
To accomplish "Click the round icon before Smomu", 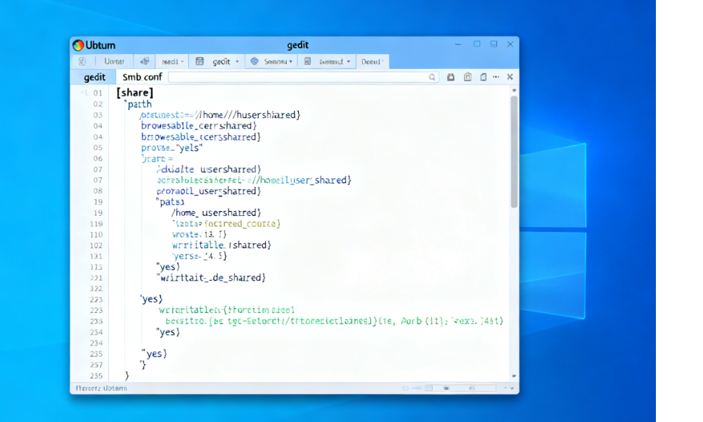I will point(254,62).
